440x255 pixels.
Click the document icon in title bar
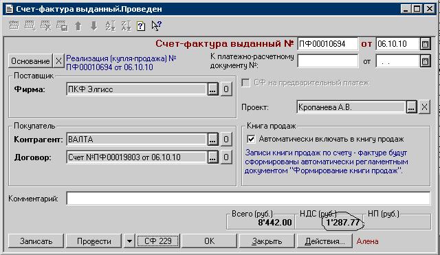(x=9, y=9)
